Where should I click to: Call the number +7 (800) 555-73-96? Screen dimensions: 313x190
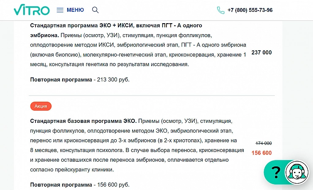click(x=250, y=10)
